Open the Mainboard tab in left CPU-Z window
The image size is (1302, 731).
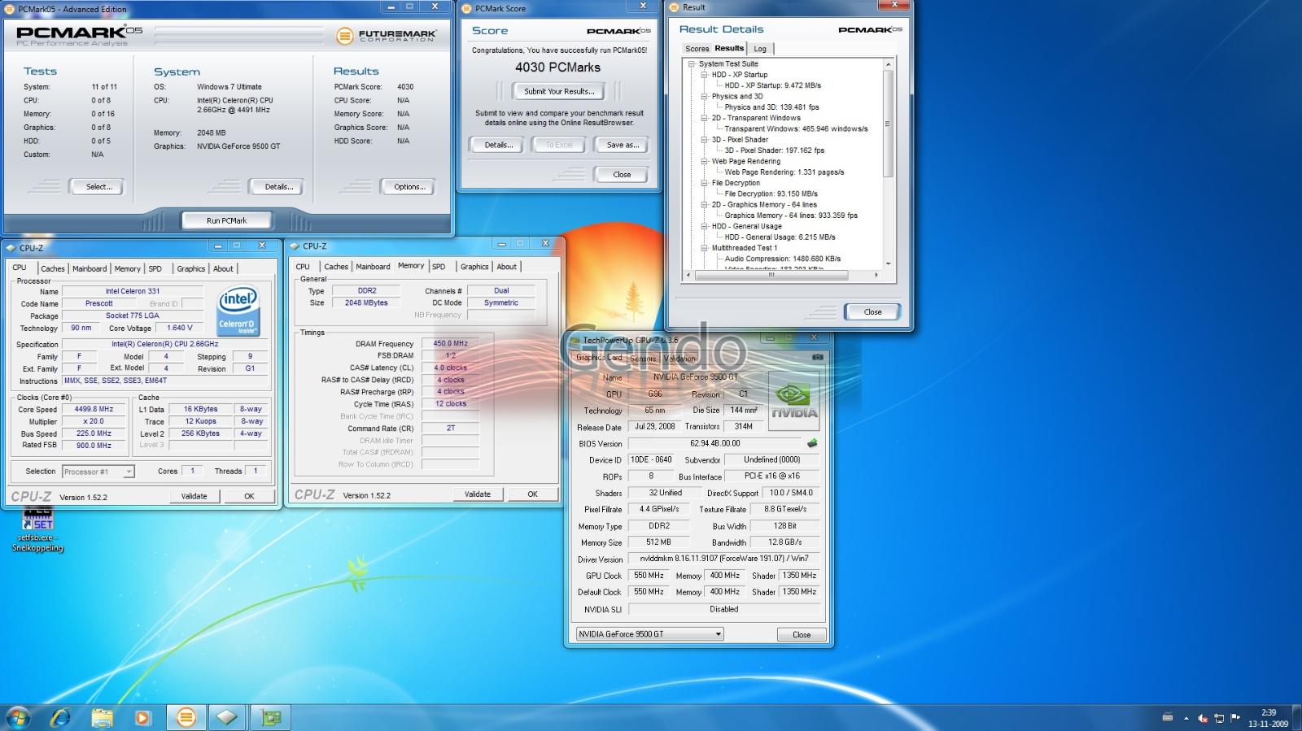tap(90, 268)
